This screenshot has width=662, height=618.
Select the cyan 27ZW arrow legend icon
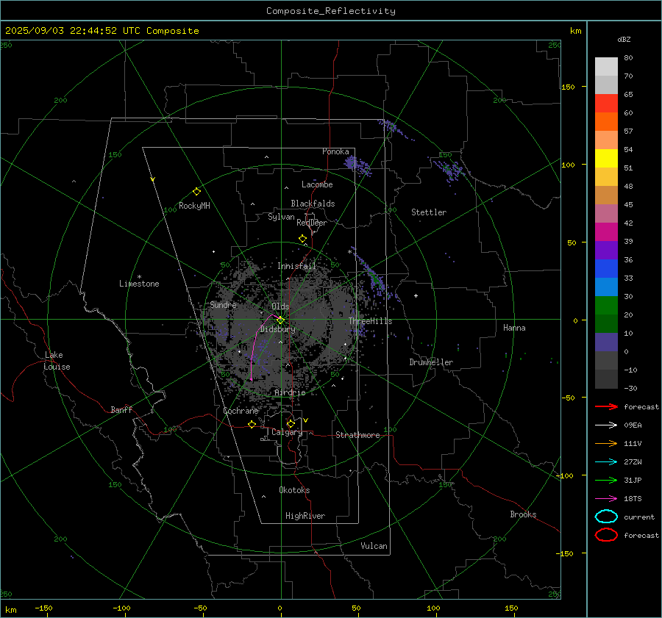(606, 462)
